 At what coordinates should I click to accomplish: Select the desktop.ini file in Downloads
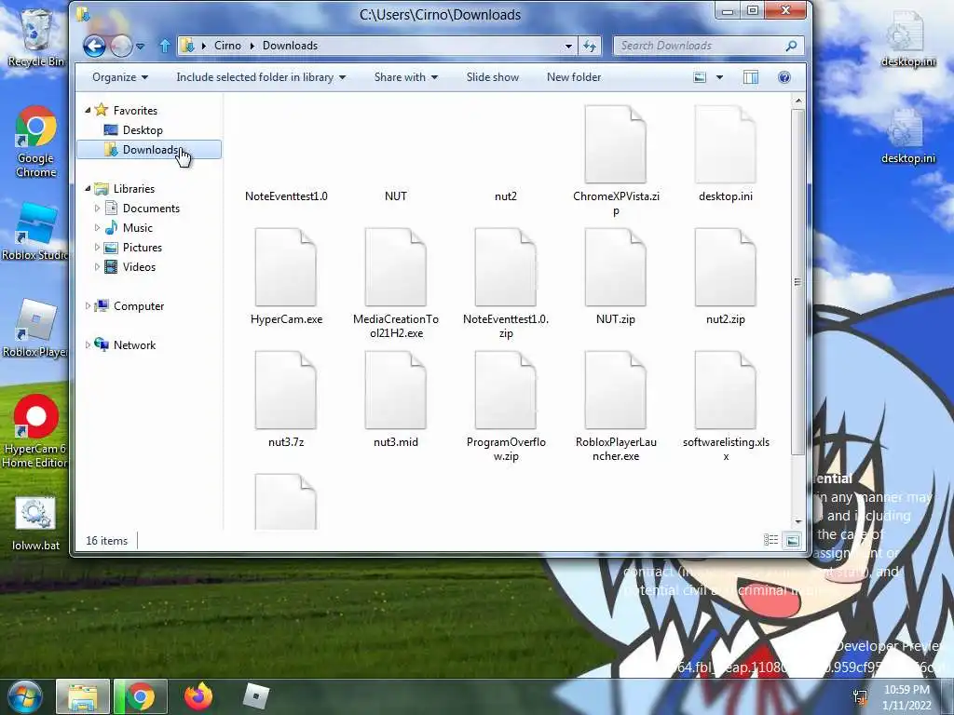(725, 144)
